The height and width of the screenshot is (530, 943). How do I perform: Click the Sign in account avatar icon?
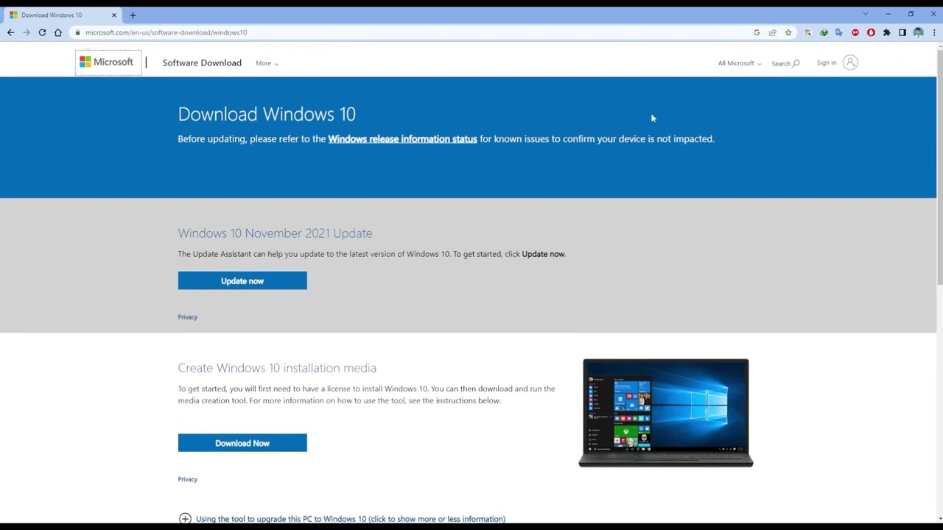point(850,63)
